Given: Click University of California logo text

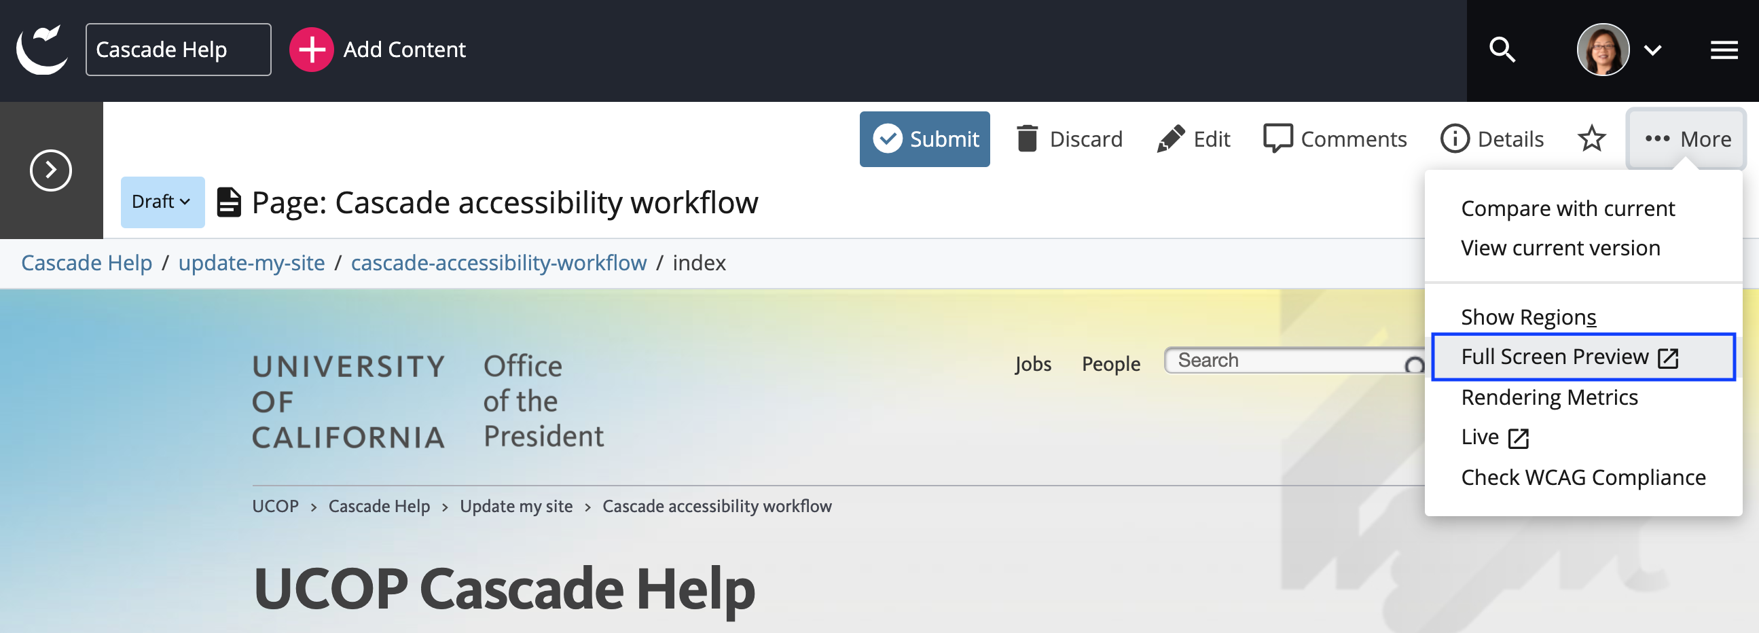Looking at the screenshot, I should [348, 401].
